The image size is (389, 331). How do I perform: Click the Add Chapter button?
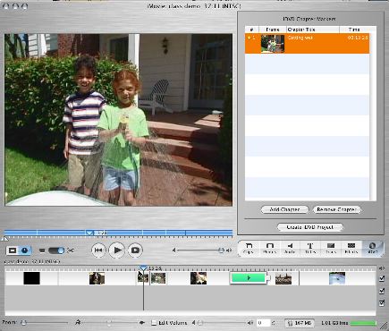(284, 209)
